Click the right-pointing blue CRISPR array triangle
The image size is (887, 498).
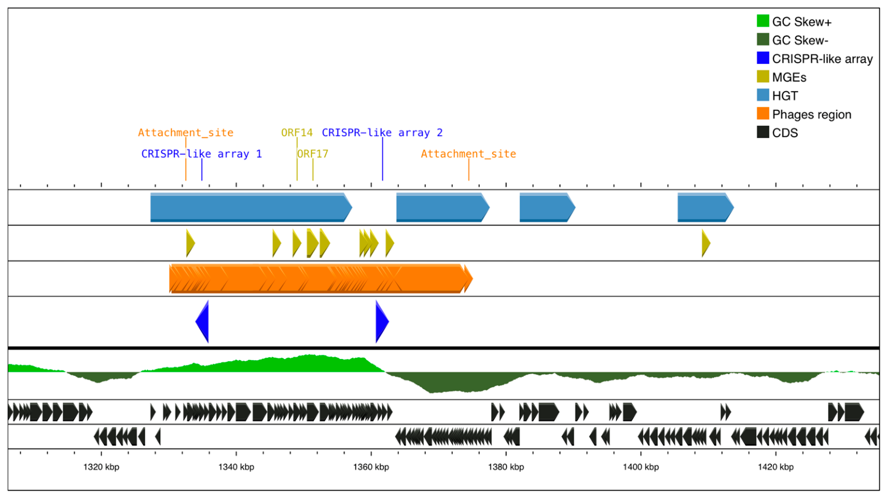(x=381, y=322)
